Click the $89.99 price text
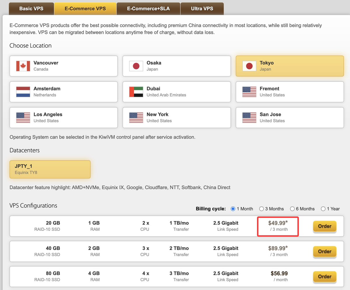Viewport: 350px width, 290px height. [x=278, y=248]
